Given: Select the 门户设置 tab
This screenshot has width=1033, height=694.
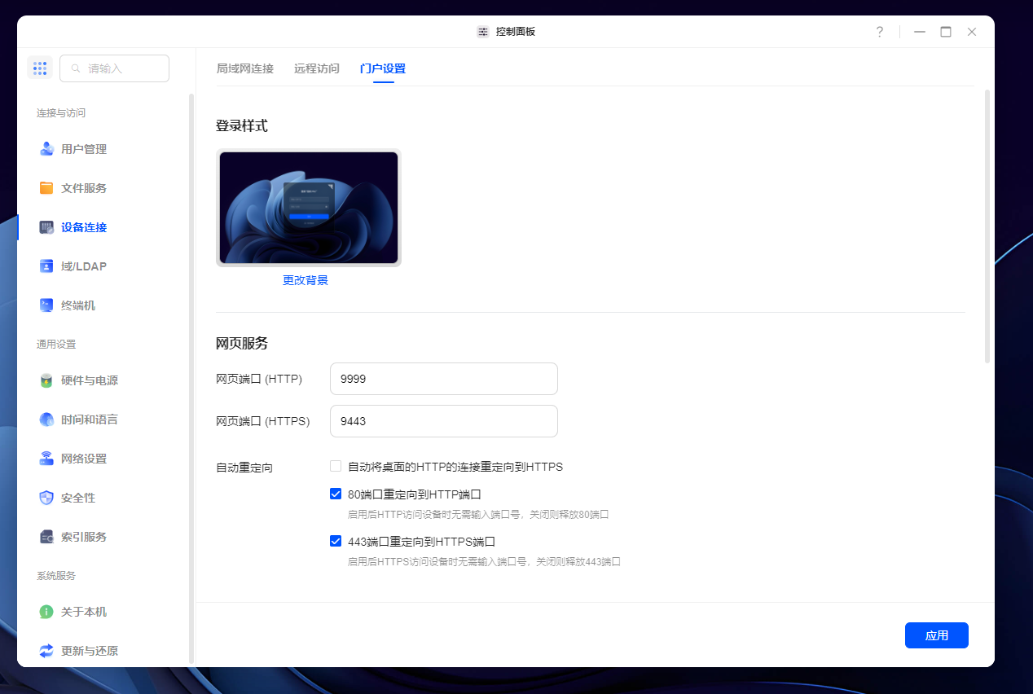Looking at the screenshot, I should (383, 68).
